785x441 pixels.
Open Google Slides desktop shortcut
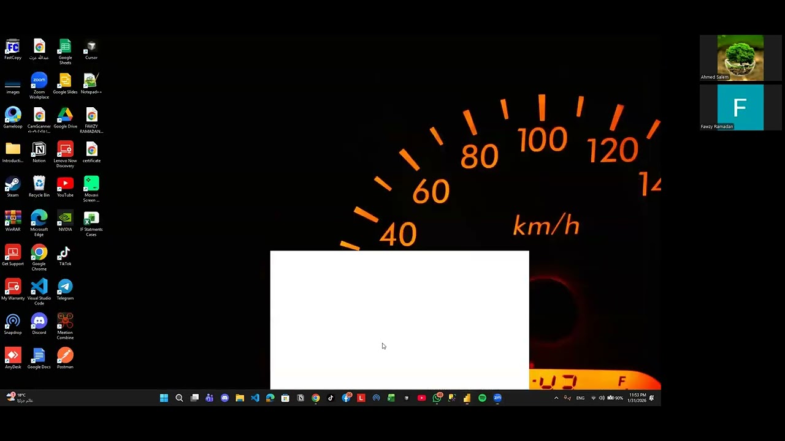65,85
